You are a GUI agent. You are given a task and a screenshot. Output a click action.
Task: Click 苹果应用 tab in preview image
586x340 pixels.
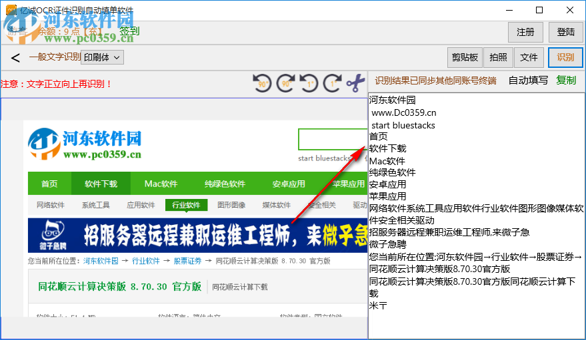click(x=348, y=184)
